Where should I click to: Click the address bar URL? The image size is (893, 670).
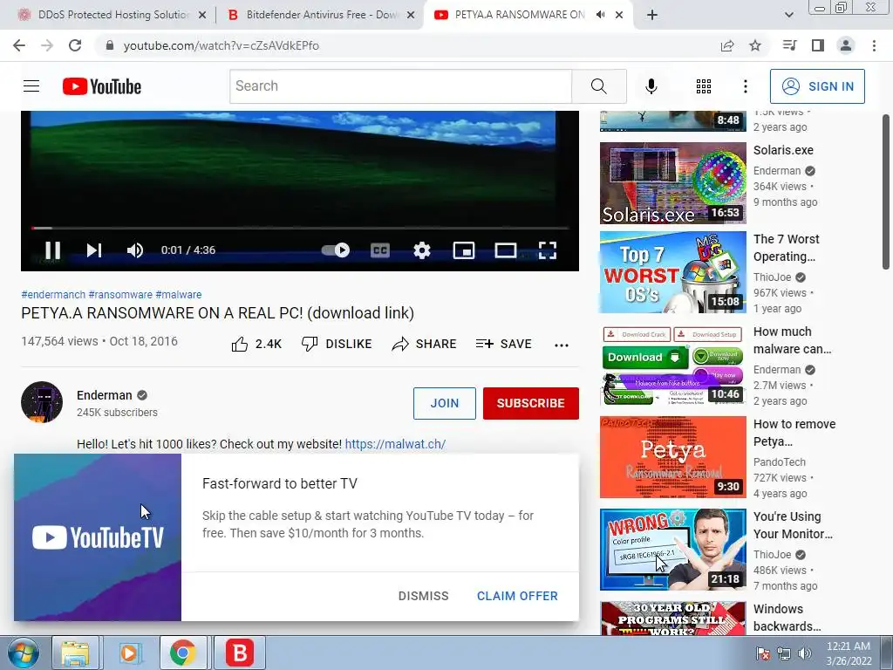pos(221,45)
